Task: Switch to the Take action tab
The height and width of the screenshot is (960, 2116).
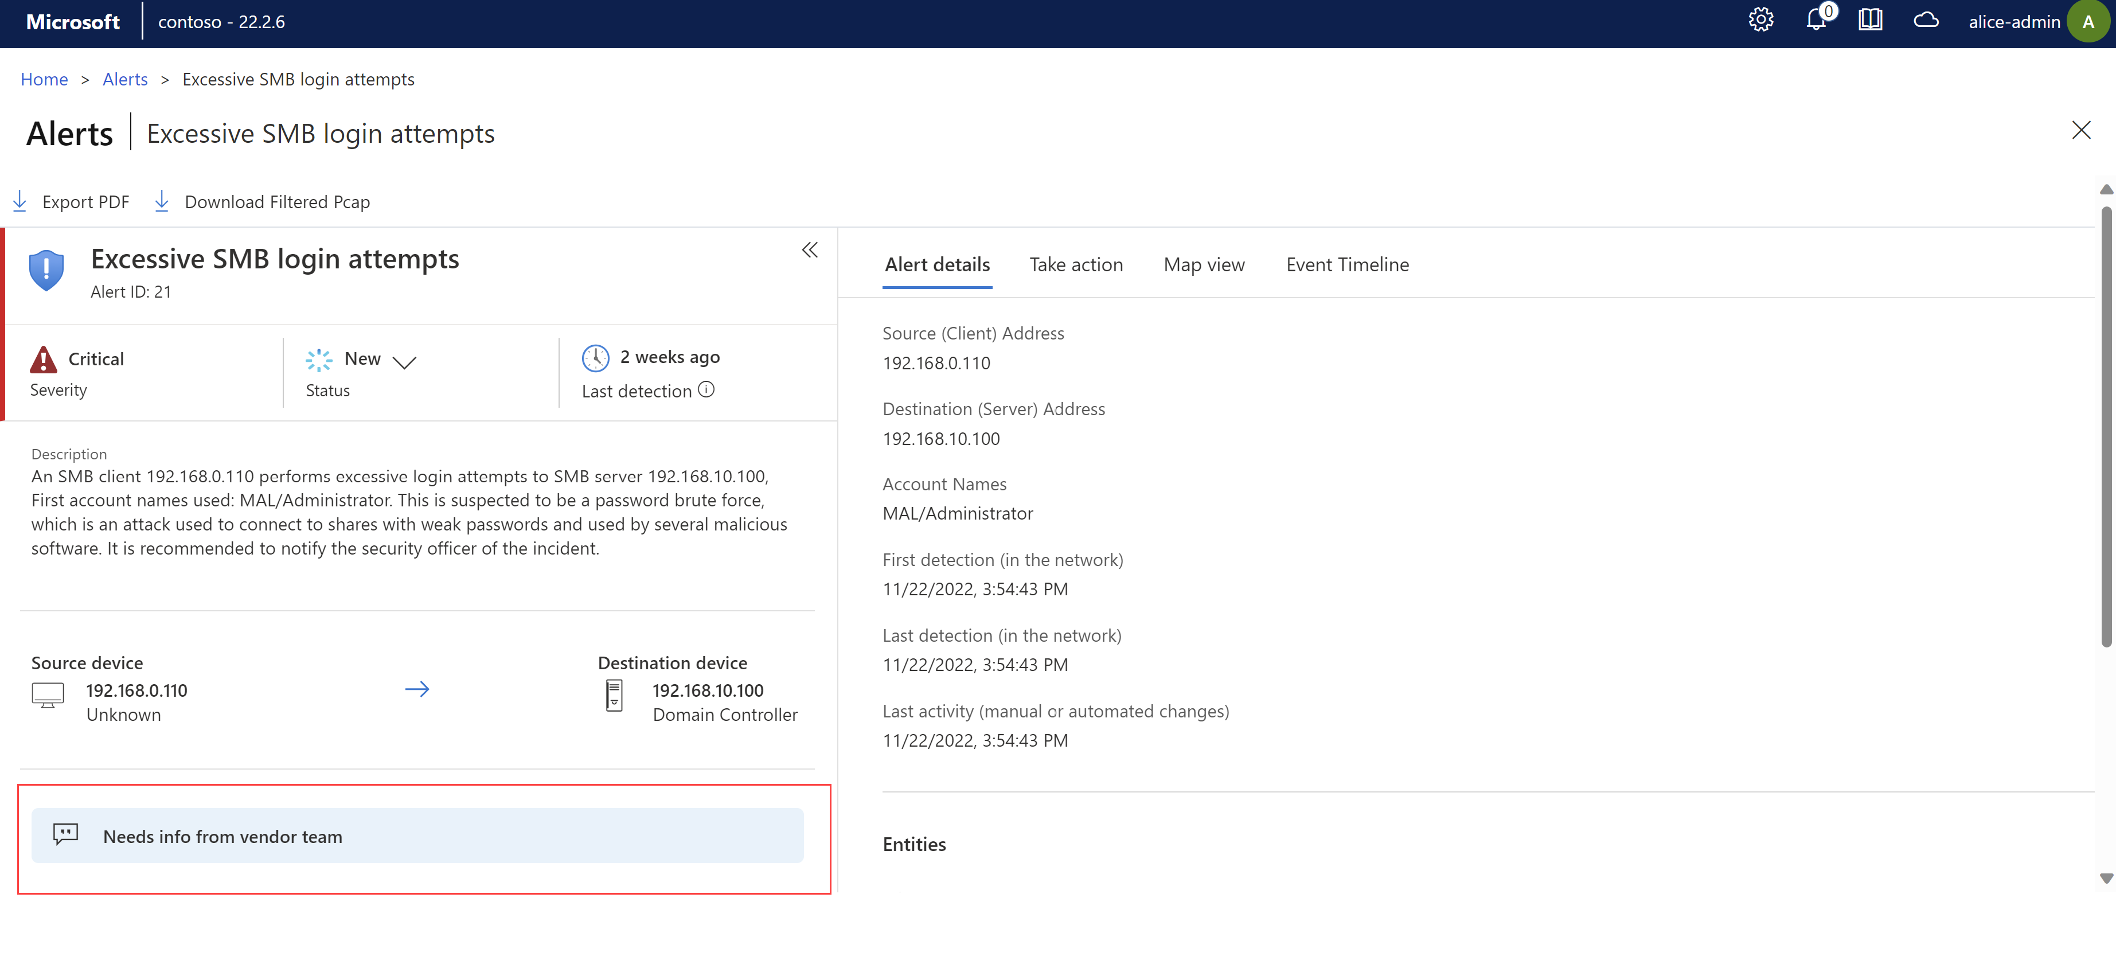Action: click(1077, 263)
